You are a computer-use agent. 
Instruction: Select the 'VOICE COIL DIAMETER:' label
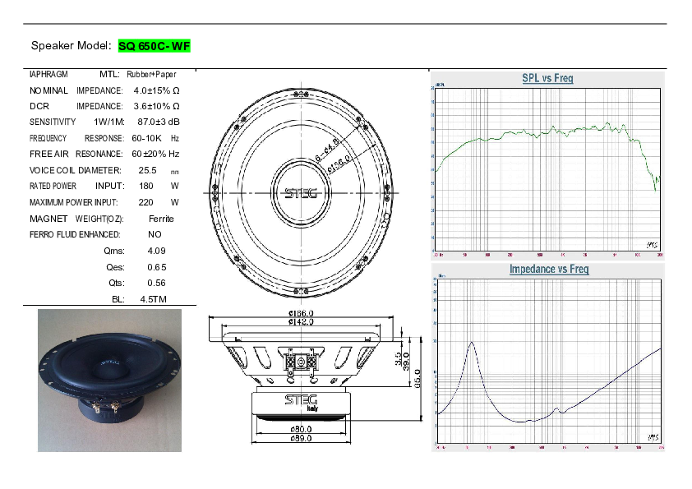[x=75, y=170]
